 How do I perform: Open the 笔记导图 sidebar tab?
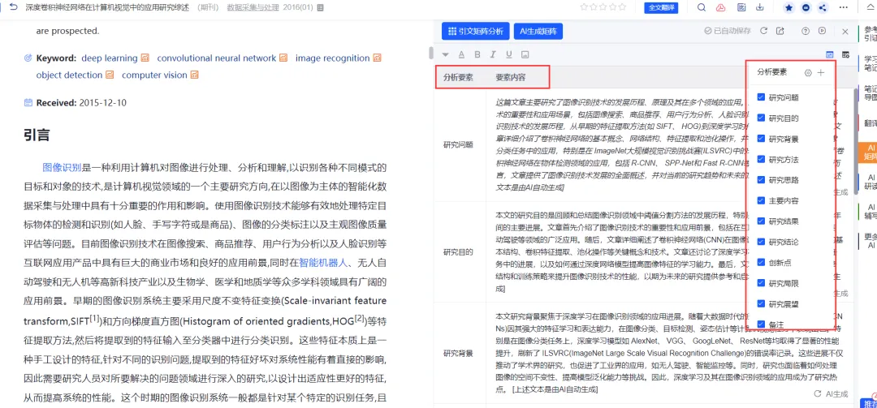869,92
